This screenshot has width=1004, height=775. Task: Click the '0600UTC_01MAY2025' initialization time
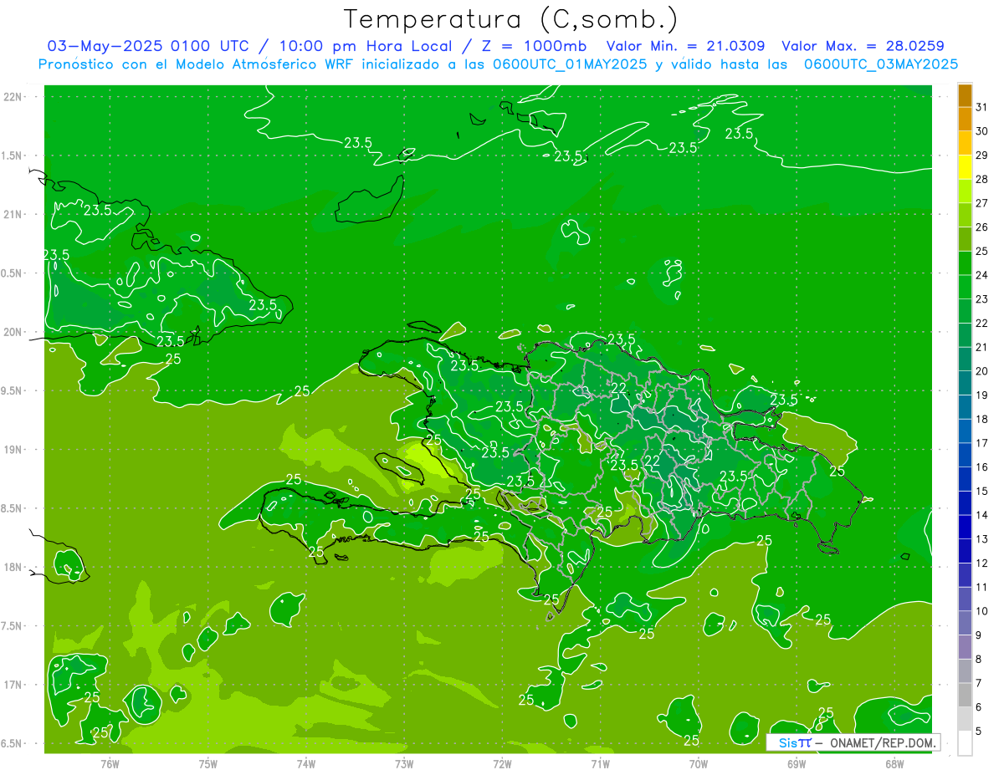(568, 64)
